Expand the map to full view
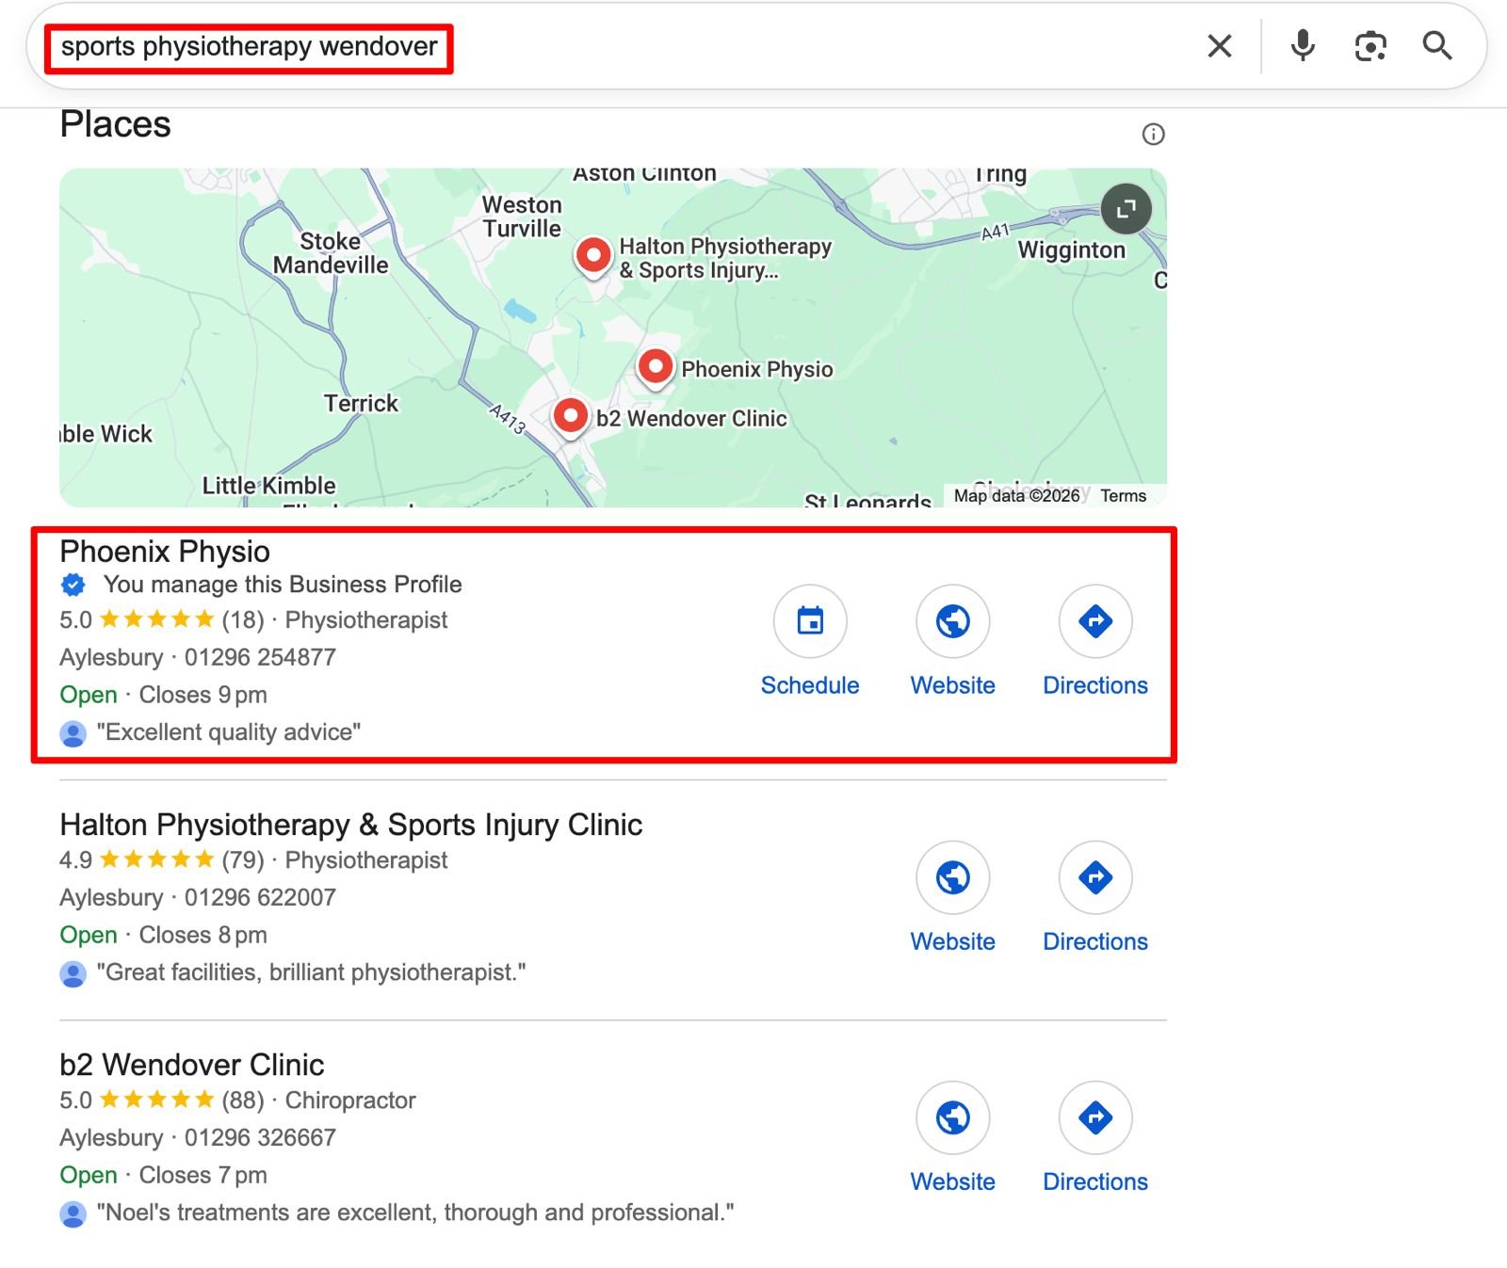 pos(1126,209)
